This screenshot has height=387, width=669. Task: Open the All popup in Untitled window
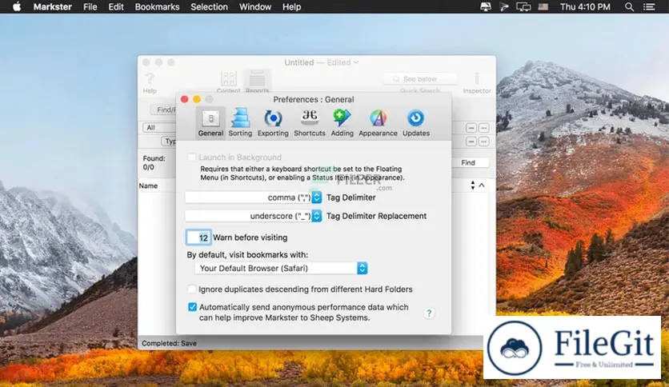point(159,127)
